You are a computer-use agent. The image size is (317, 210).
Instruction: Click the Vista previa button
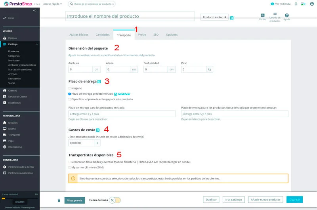(74, 200)
